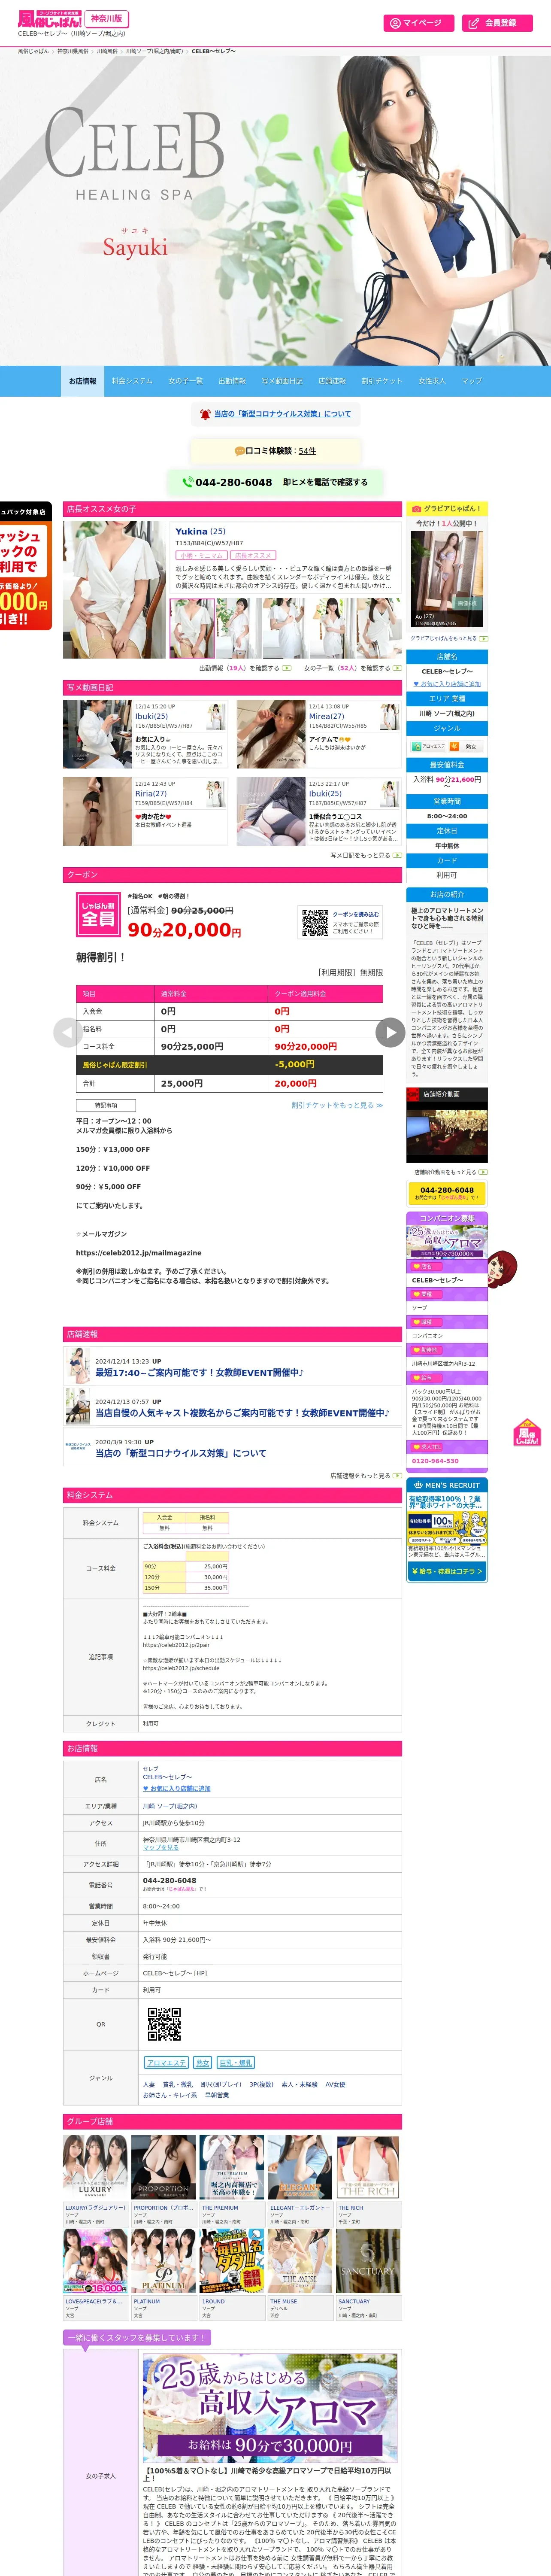
Task: Open PROPORTION group shop thumbnail
Action: [x=163, y=2166]
